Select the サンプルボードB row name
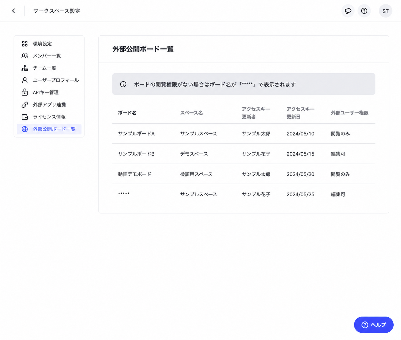This screenshot has height=340, width=401. [136, 154]
